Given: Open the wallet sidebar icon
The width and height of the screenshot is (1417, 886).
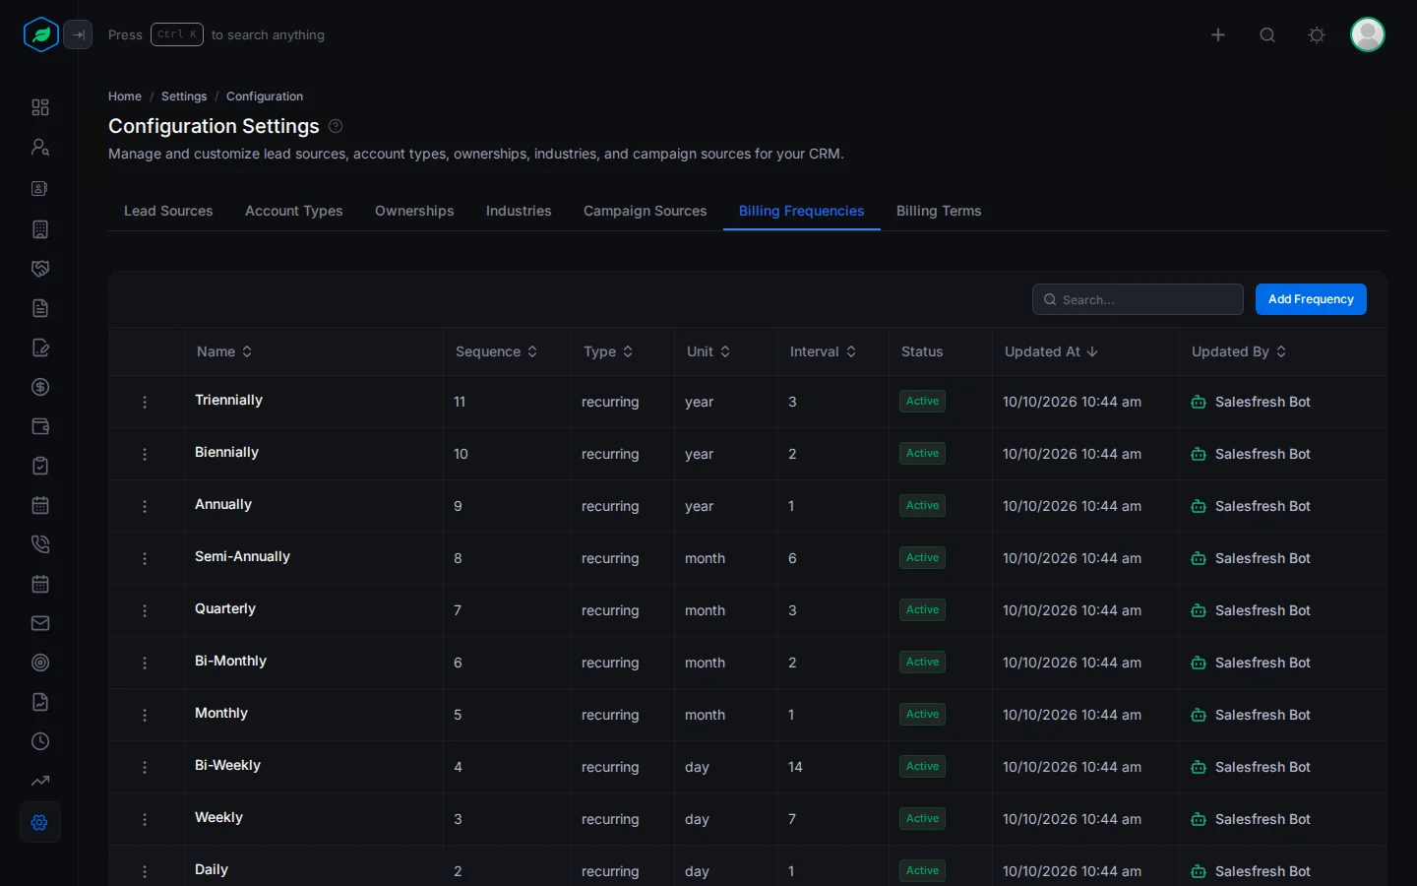Looking at the screenshot, I should click(40, 426).
